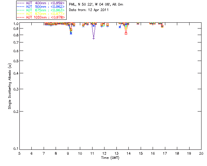Click the station header 'PML, N 50 22', W 04 08', Alt 0m'
The width and height of the screenshot is (207, 166).
pyautogui.click(x=96, y=5)
